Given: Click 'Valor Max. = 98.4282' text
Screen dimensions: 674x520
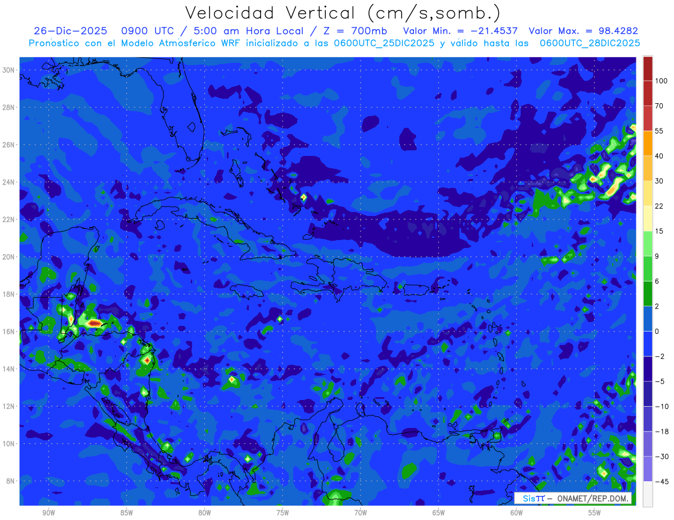Looking at the screenshot, I should click(584, 31).
